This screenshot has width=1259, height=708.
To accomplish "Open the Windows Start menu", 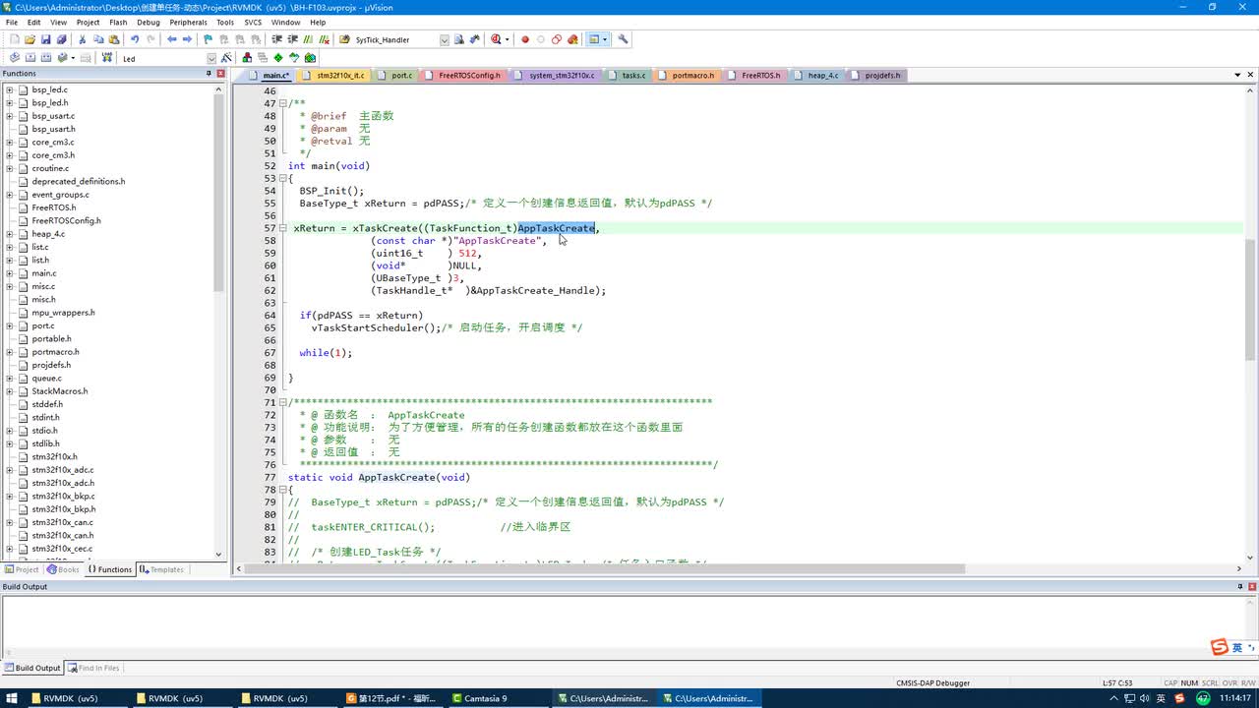I will tap(13, 698).
